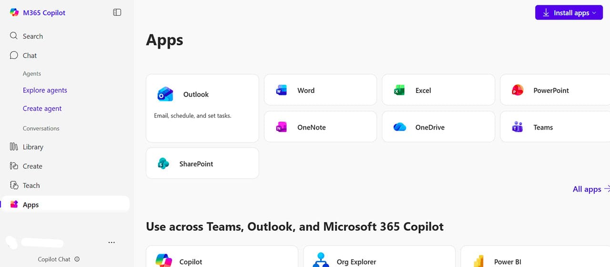The image size is (610, 267).
Task: Click the Create agent link
Action: click(42, 108)
